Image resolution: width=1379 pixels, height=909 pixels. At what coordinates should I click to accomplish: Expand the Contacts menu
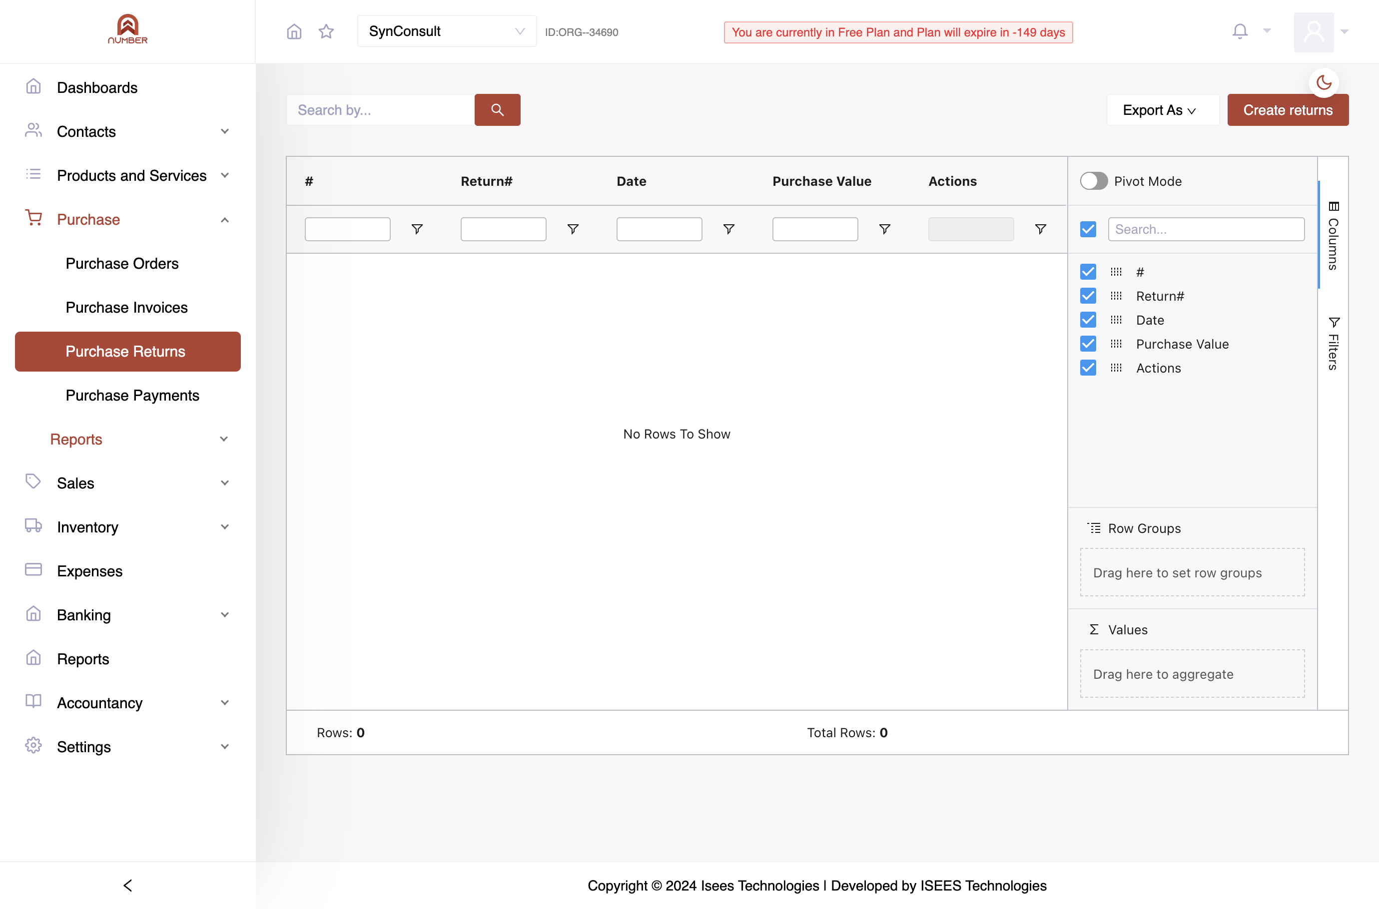pyautogui.click(x=127, y=131)
